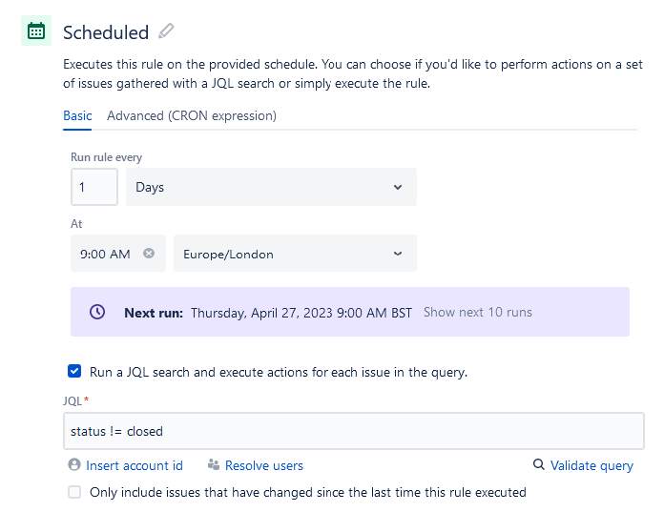Click the Insert account id link
This screenshot has width=664, height=512.
135,465
